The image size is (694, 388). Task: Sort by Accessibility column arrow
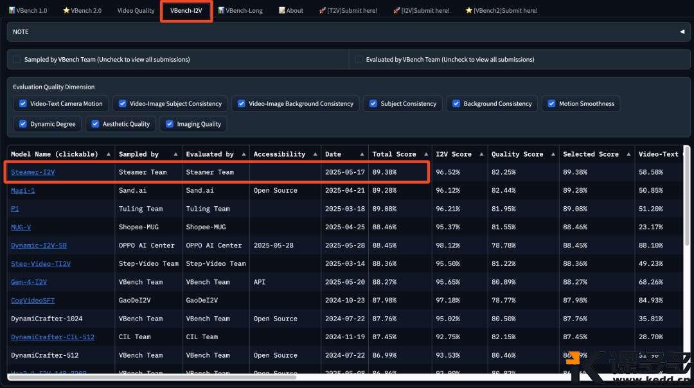point(315,154)
